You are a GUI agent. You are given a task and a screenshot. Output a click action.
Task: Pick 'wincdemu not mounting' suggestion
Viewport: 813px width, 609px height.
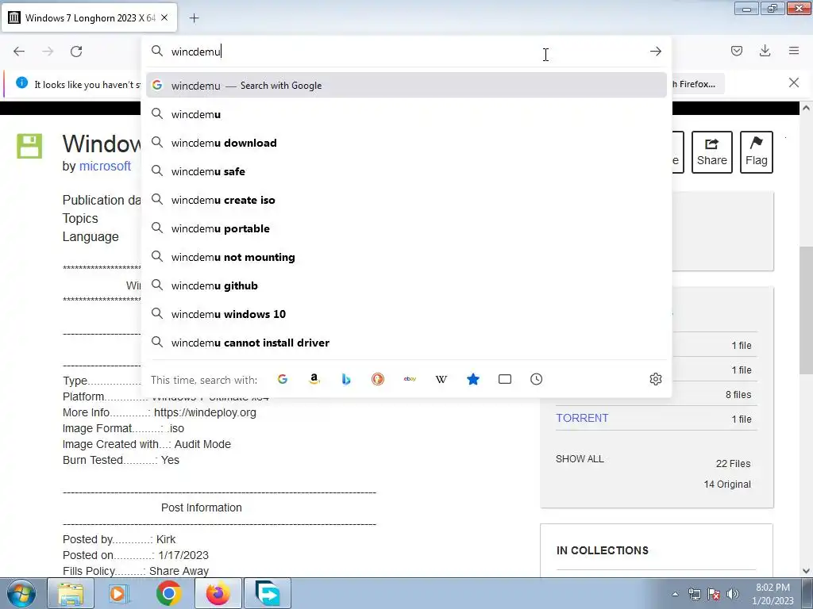click(406, 257)
